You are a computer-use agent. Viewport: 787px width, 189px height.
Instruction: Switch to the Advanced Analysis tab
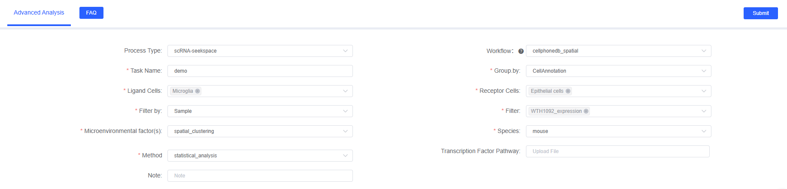coord(39,13)
